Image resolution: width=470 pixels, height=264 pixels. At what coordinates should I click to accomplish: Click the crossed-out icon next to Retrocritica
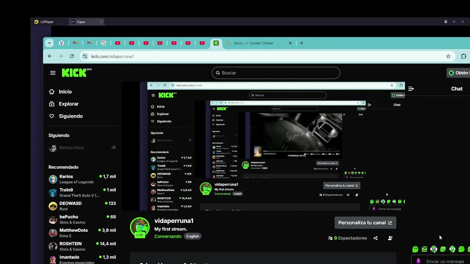click(113, 147)
